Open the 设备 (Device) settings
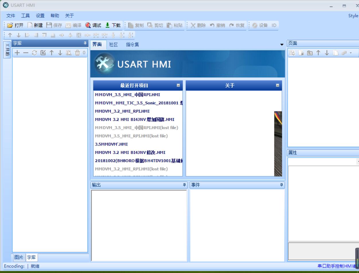Image resolution: width=359 pixels, height=273 pixels. [260, 25]
